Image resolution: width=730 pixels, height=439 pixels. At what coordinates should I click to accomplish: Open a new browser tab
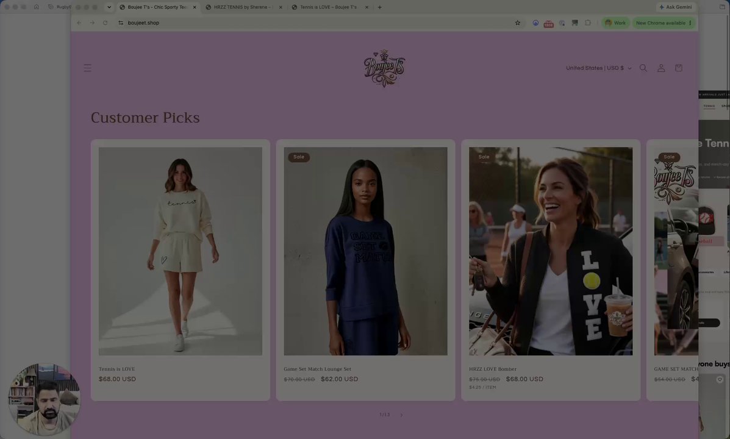coord(379,7)
